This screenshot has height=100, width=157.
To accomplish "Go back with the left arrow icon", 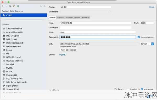I will (x=41, y=6).
